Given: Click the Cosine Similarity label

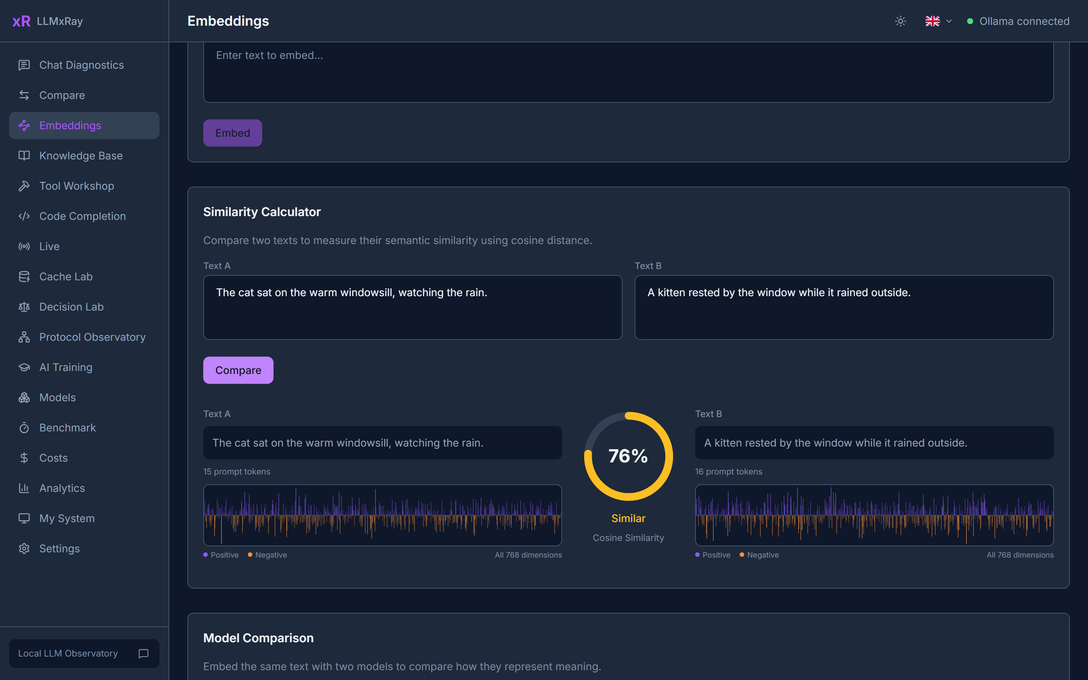Looking at the screenshot, I should point(629,538).
